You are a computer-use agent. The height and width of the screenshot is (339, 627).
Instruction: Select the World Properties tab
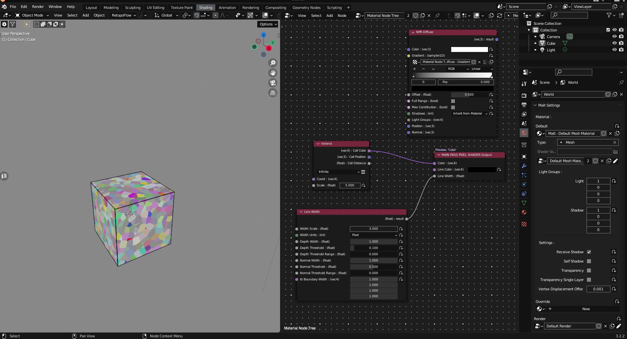524,133
